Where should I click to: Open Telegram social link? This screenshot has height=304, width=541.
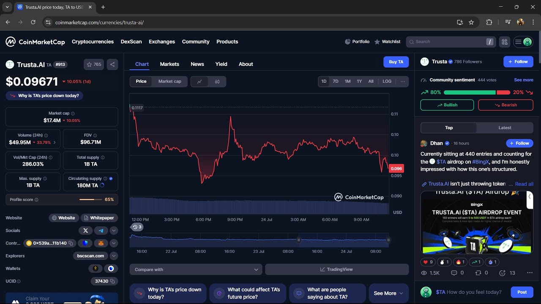click(101, 231)
